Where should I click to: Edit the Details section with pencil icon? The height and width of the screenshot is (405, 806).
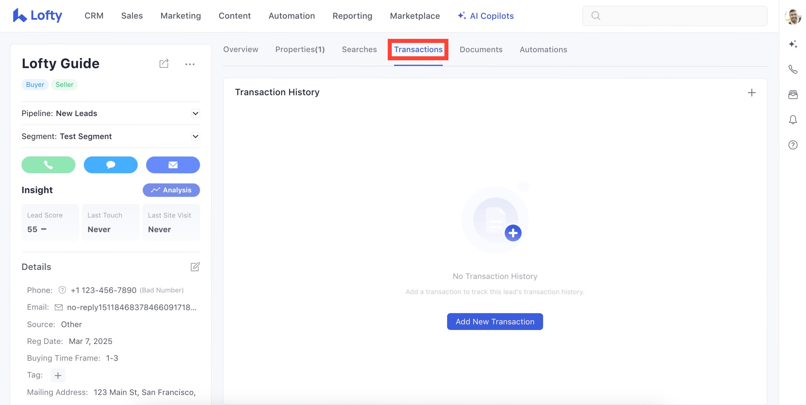tap(195, 267)
